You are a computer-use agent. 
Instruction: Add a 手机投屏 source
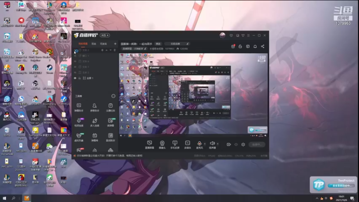[175, 145]
